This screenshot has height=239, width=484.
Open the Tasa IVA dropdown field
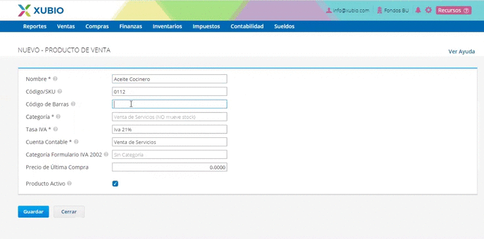pyautogui.click(x=170, y=129)
